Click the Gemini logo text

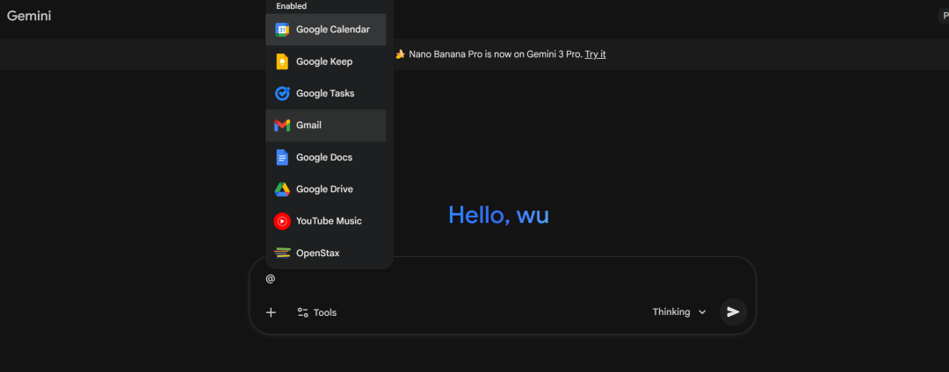[x=29, y=16]
